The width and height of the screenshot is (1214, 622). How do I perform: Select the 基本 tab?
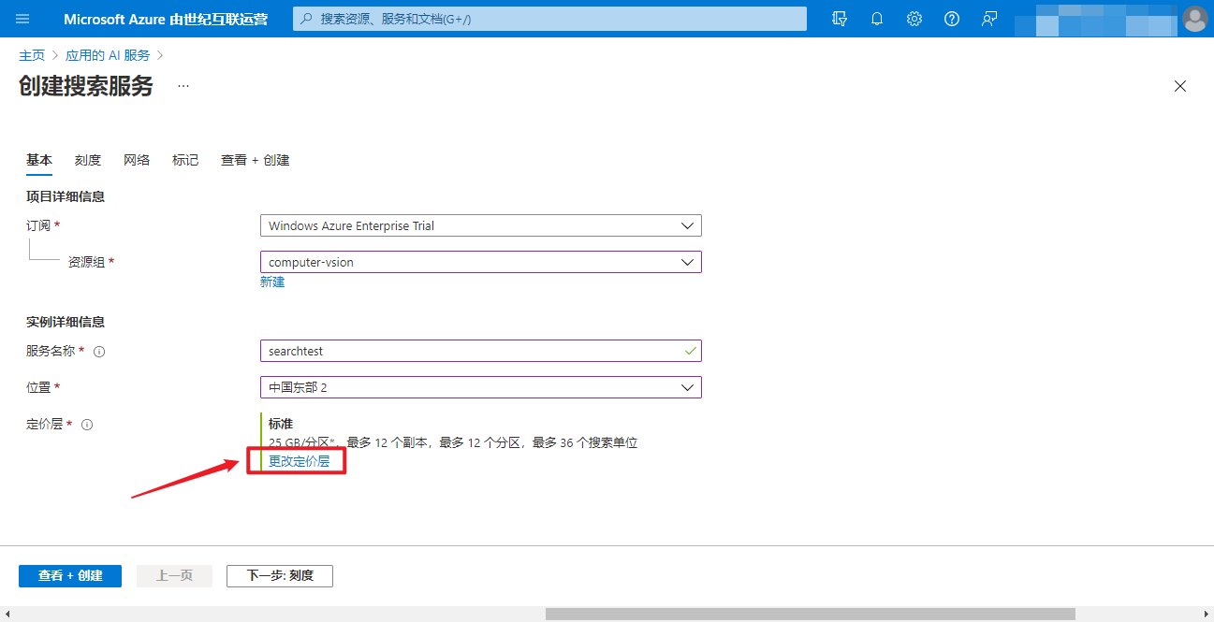click(x=39, y=160)
